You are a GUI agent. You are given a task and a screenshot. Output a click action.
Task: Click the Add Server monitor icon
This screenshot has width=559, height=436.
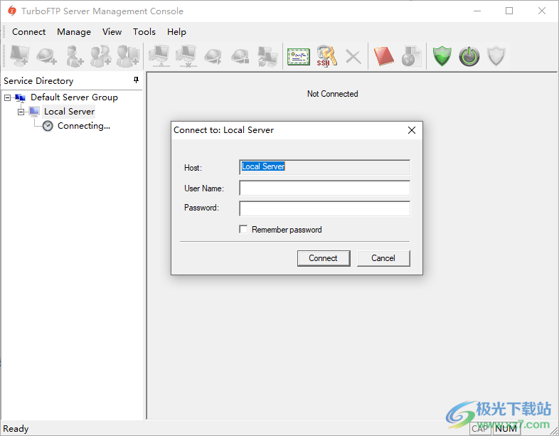20,55
